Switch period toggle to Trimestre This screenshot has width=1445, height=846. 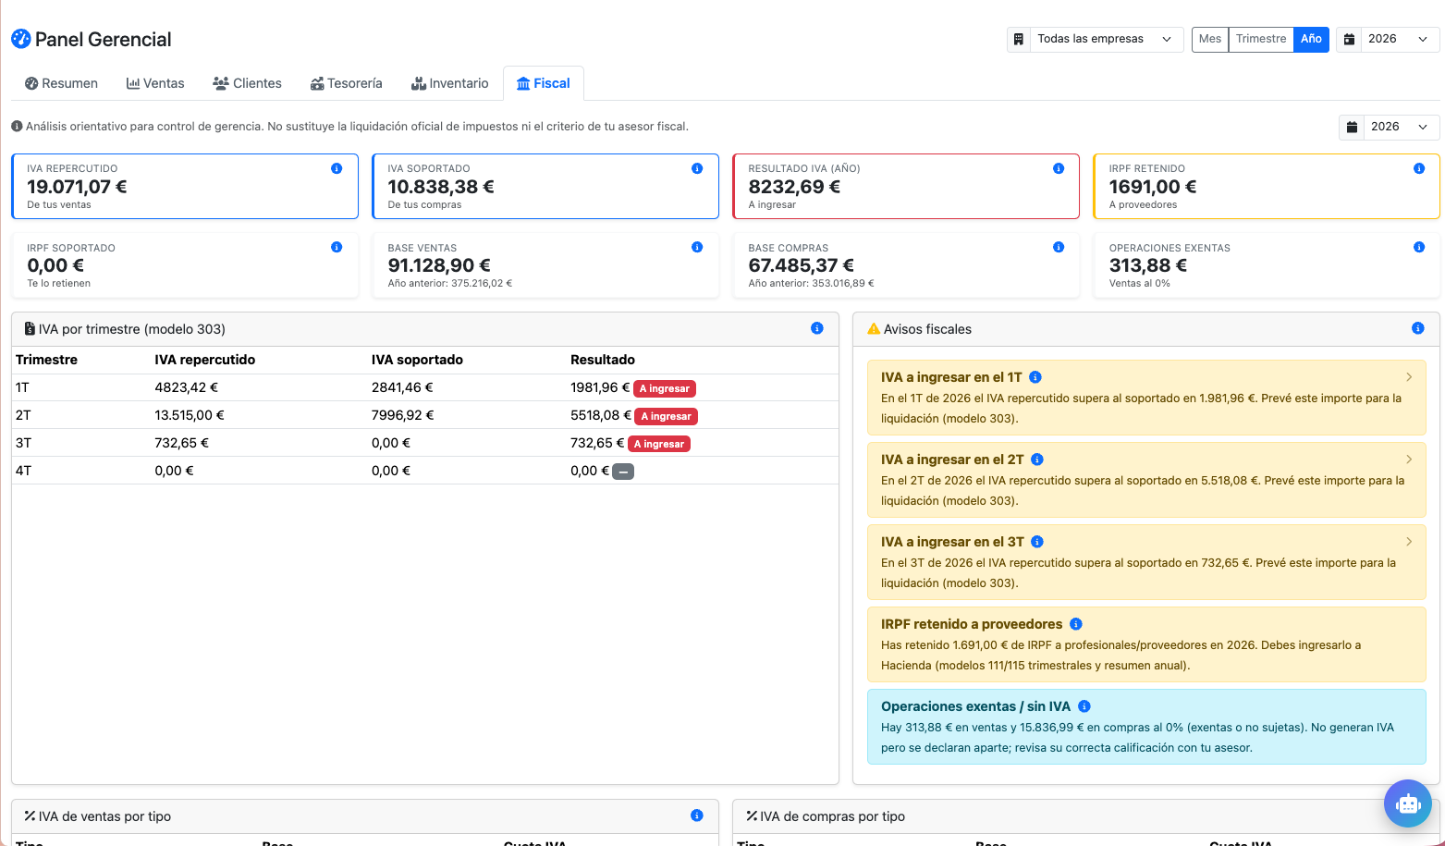1261,39
